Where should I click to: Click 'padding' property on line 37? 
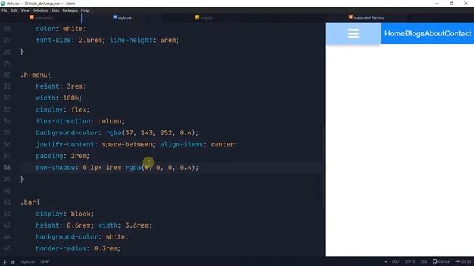tap(50, 156)
